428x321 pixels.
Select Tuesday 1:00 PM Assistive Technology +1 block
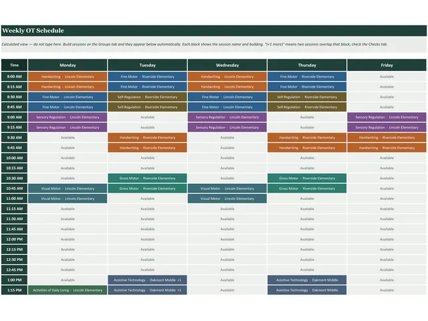coord(147,280)
